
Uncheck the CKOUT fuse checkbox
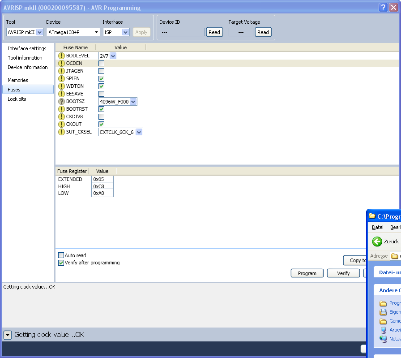[101, 124]
